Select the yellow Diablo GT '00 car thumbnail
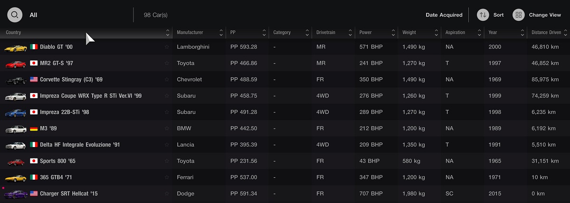The height and width of the screenshot is (203, 570). (x=16, y=47)
